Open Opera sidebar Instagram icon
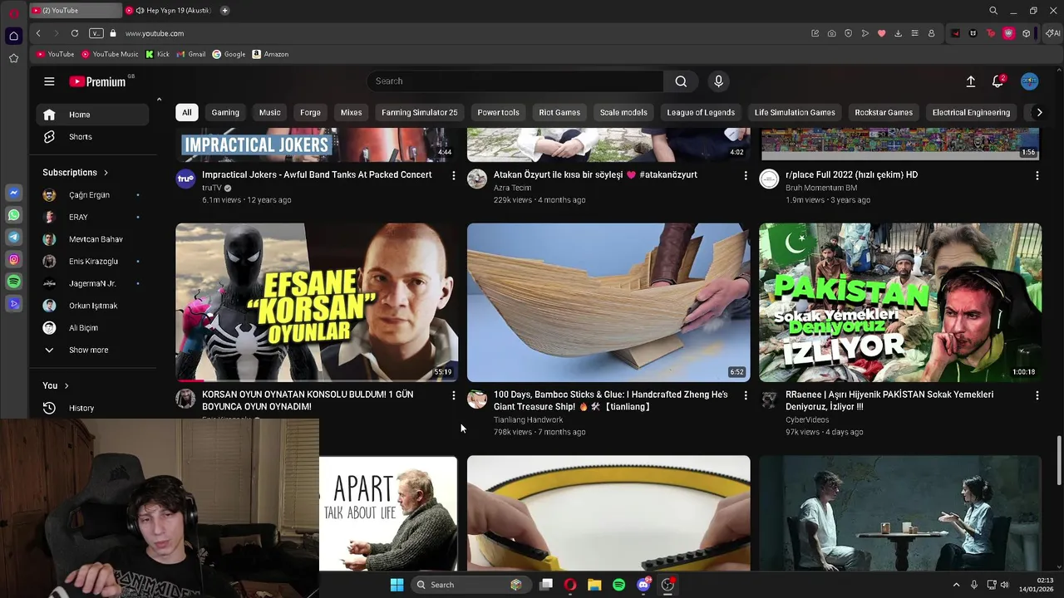Viewport: 1064px width, 598px height. pyautogui.click(x=13, y=260)
